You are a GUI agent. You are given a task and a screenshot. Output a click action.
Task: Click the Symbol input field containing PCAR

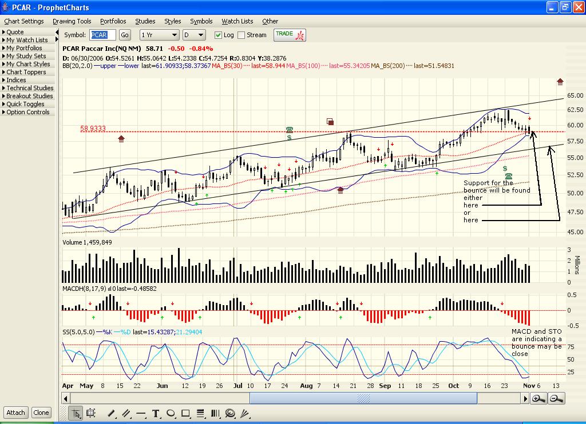103,35
